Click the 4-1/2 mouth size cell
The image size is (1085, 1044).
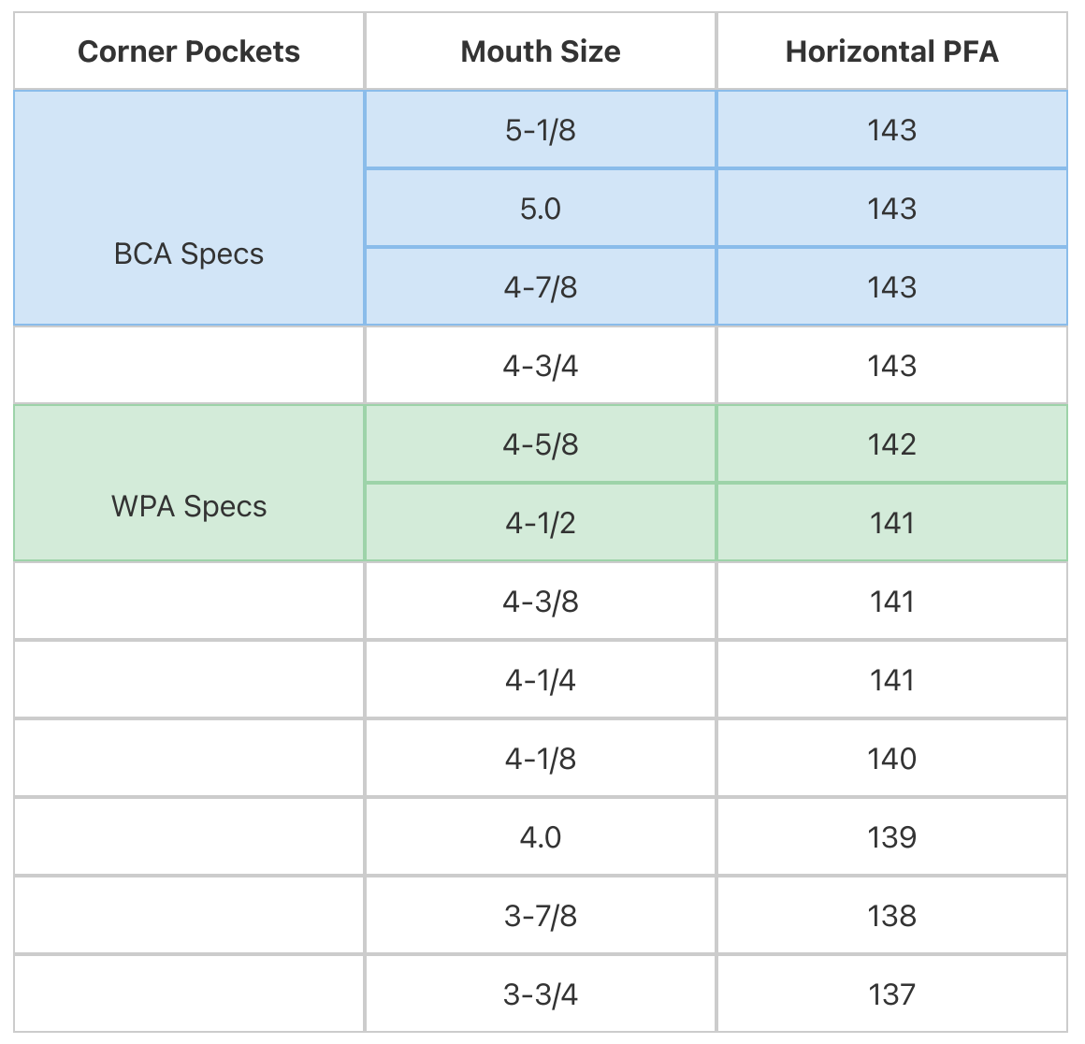click(541, 523)
